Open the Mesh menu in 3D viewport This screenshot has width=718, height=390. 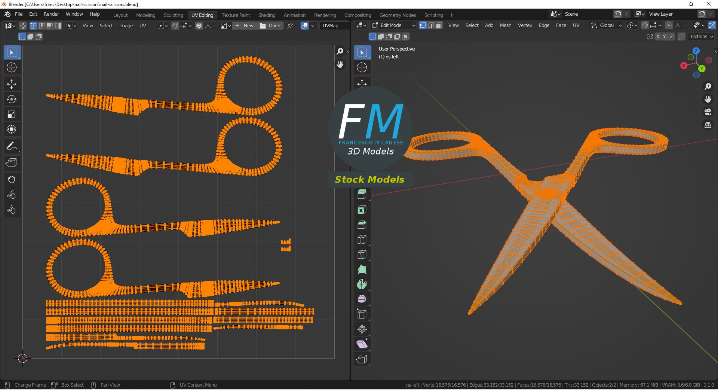point(506,25)
